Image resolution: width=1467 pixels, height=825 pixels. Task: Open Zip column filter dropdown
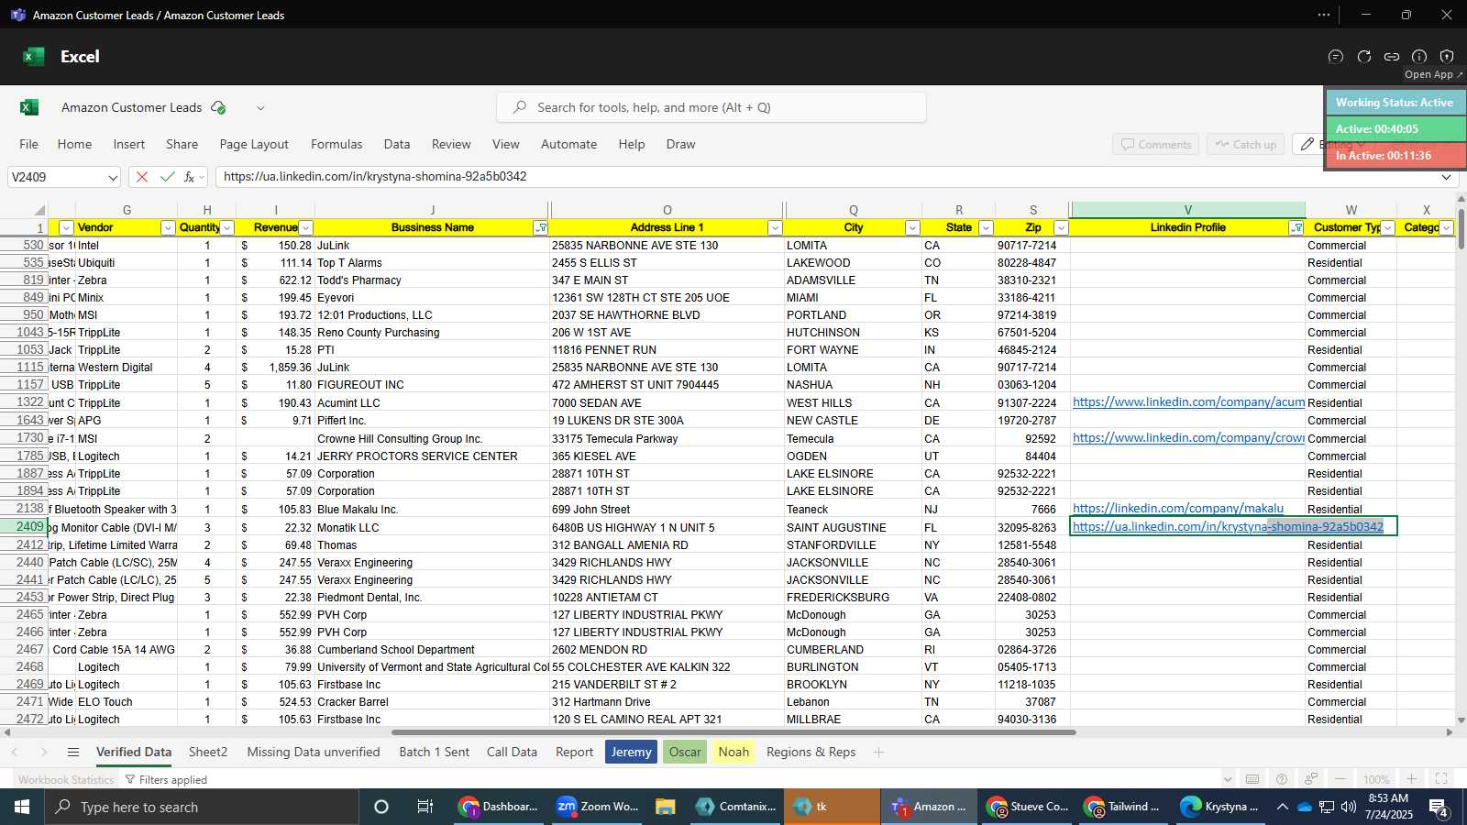[x=1061, y=228]
